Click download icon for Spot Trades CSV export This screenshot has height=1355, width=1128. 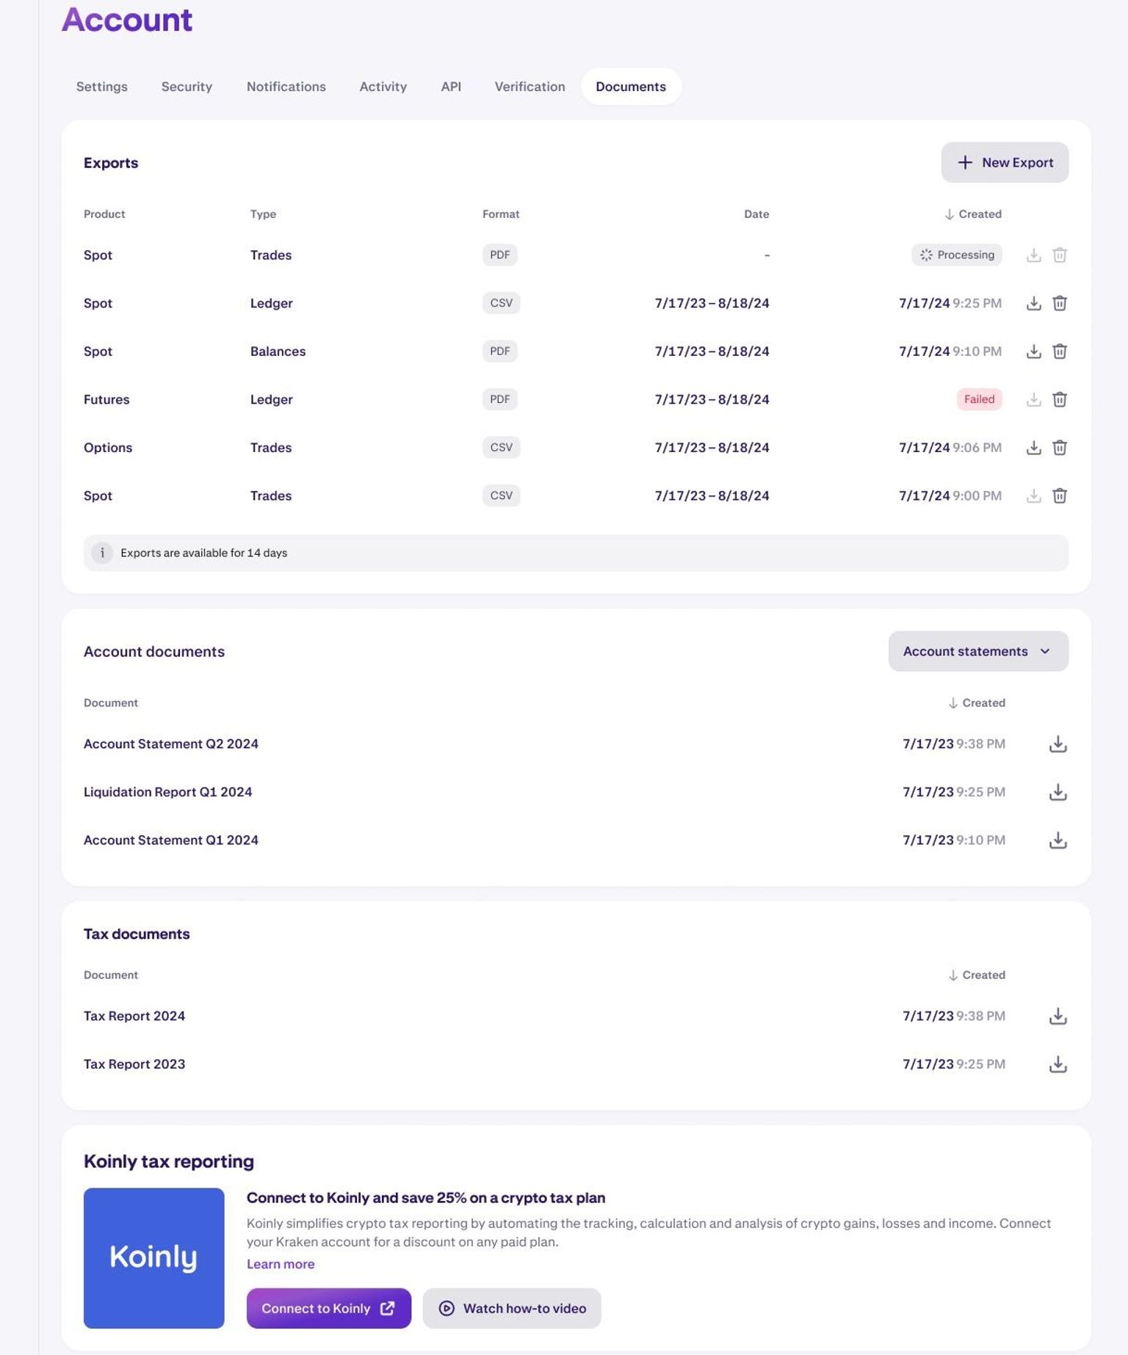[1033, 496]
